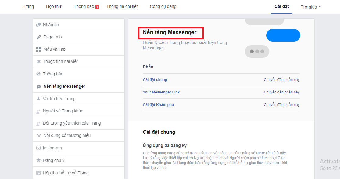Click the Facebook icon beside Hộp thư hỗ trợ
340x179 pixels.
coord(38,173)
